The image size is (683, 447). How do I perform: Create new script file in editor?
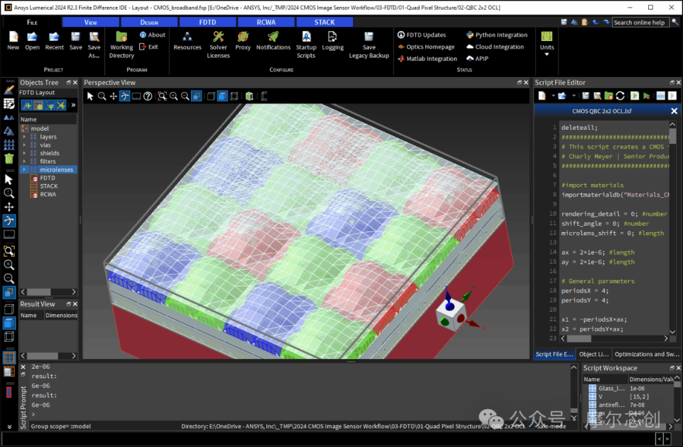coord(542,96)
